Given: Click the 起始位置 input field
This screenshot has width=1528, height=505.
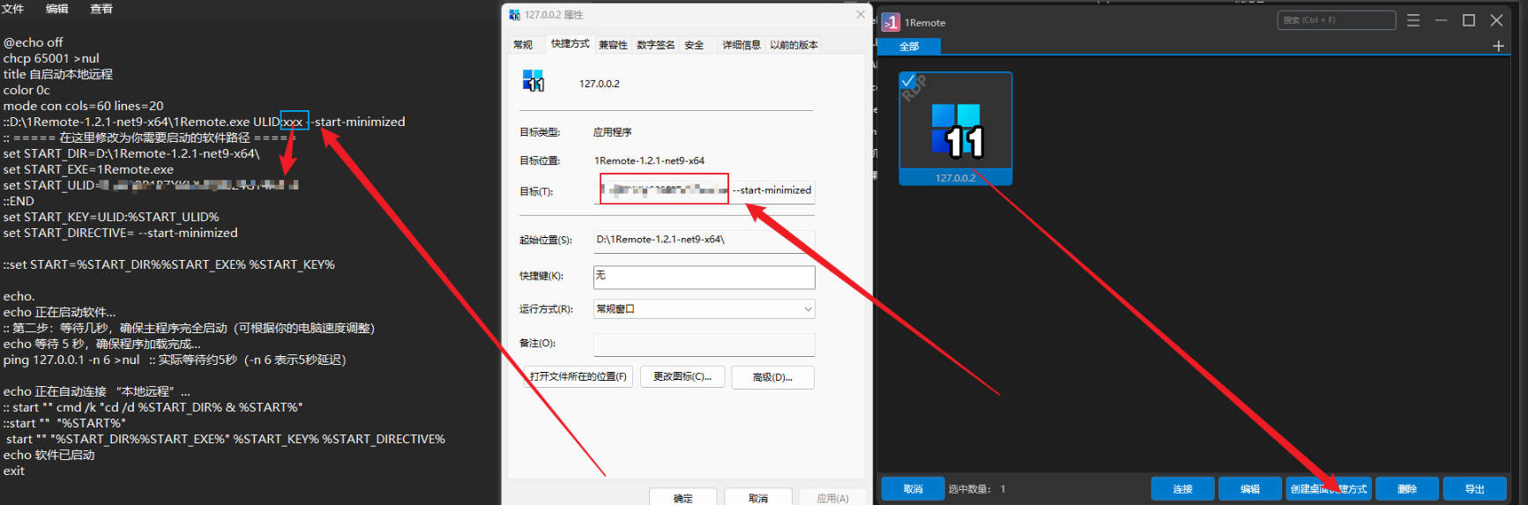Looking at the screenshot, I should pyautogui.click(x=704, y=240).
